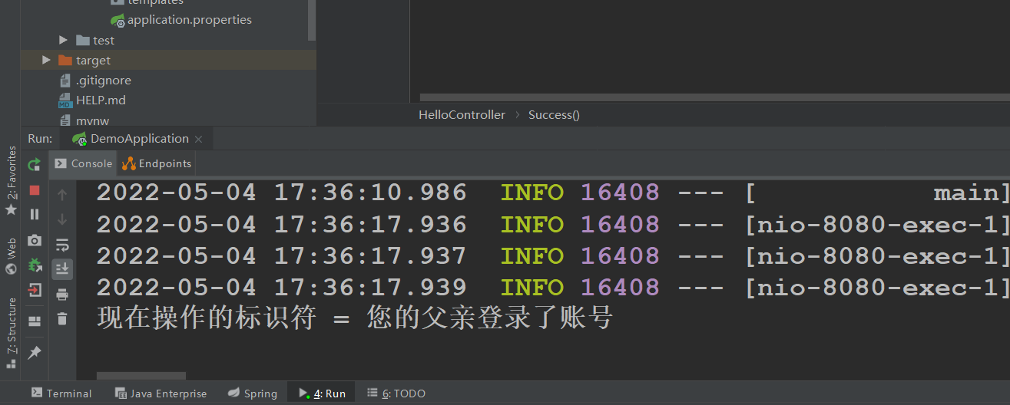Rerun DemoApplication with the green rerun icon
This screenshot has height=405, width=1010.
[35, 164]
